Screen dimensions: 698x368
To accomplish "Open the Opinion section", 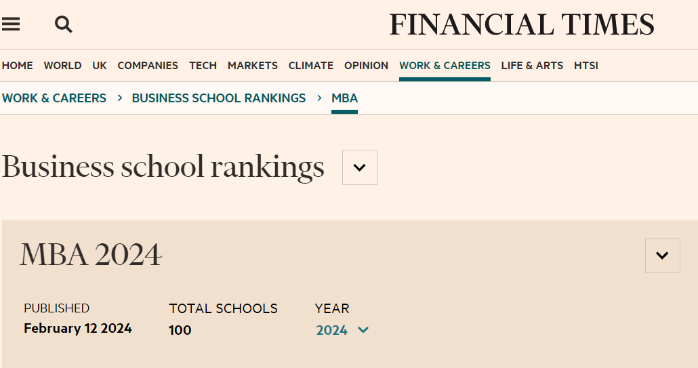I will 366,66.
